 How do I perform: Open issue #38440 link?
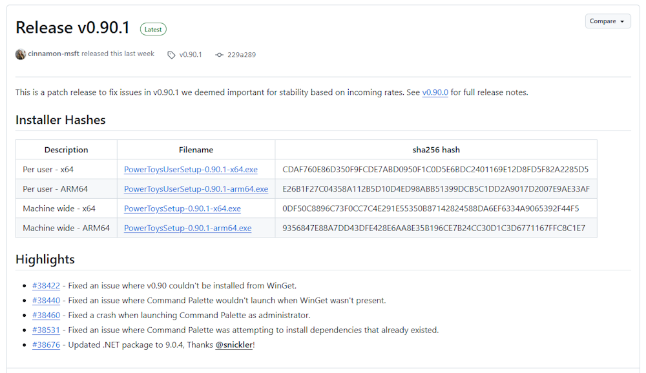click(46, 300)
